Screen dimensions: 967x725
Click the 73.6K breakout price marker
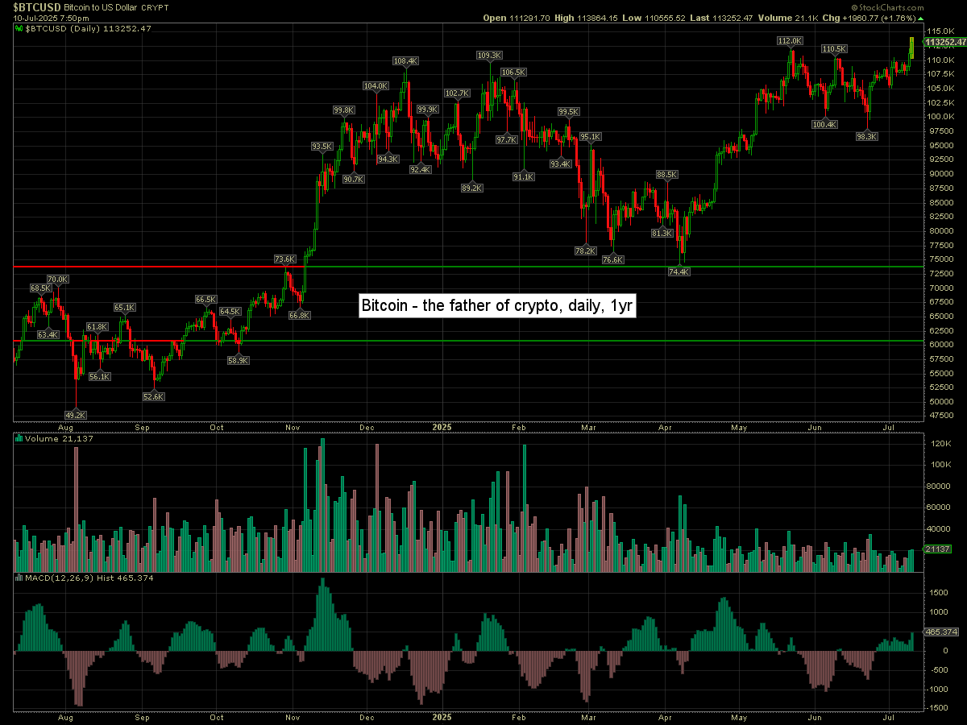[x=284, y=259]
